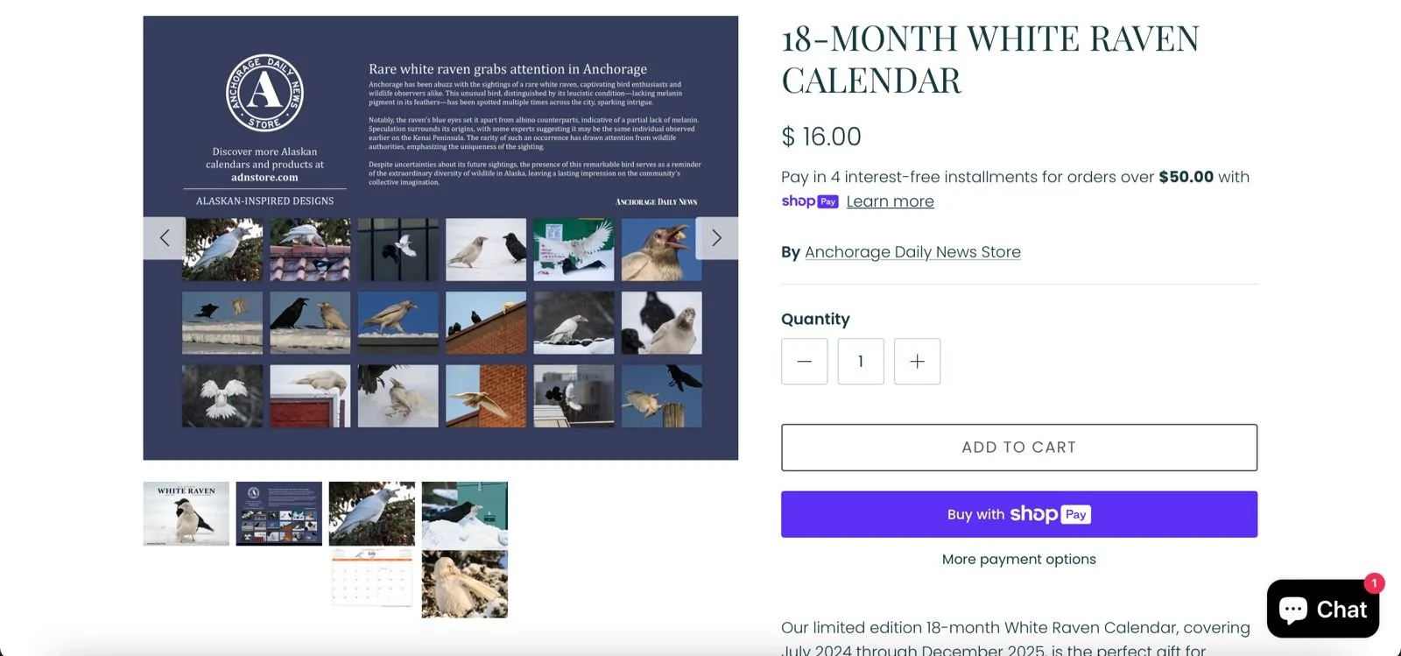Buy with Shop Pay button

click(x=1019, y=514)
